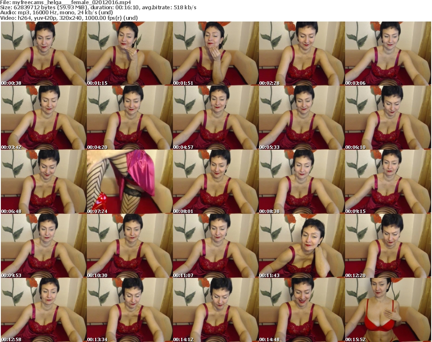Click the frame labeled 00:12:58
This screenshot has width=432, height=342.
pyautogui.click(x=43, y=310)
